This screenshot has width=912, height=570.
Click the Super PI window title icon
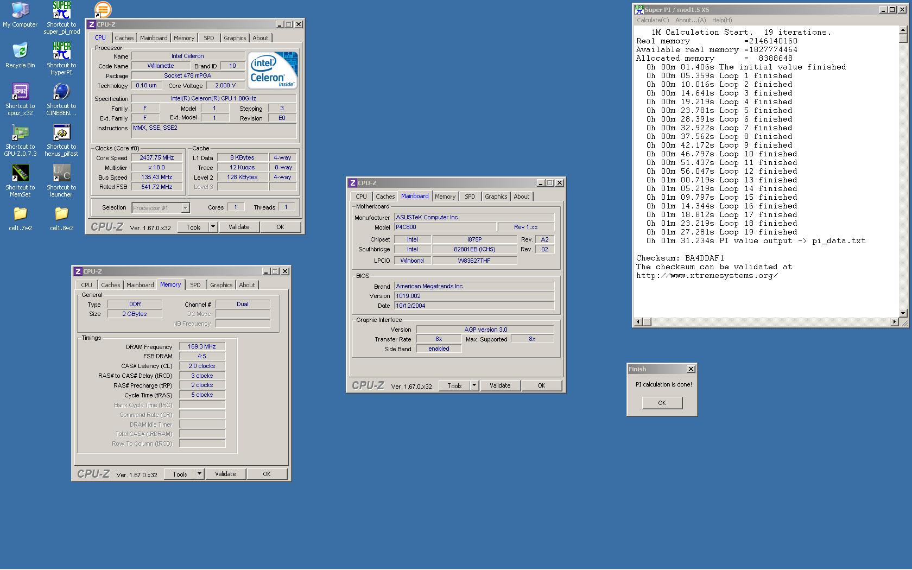[639, 10]
